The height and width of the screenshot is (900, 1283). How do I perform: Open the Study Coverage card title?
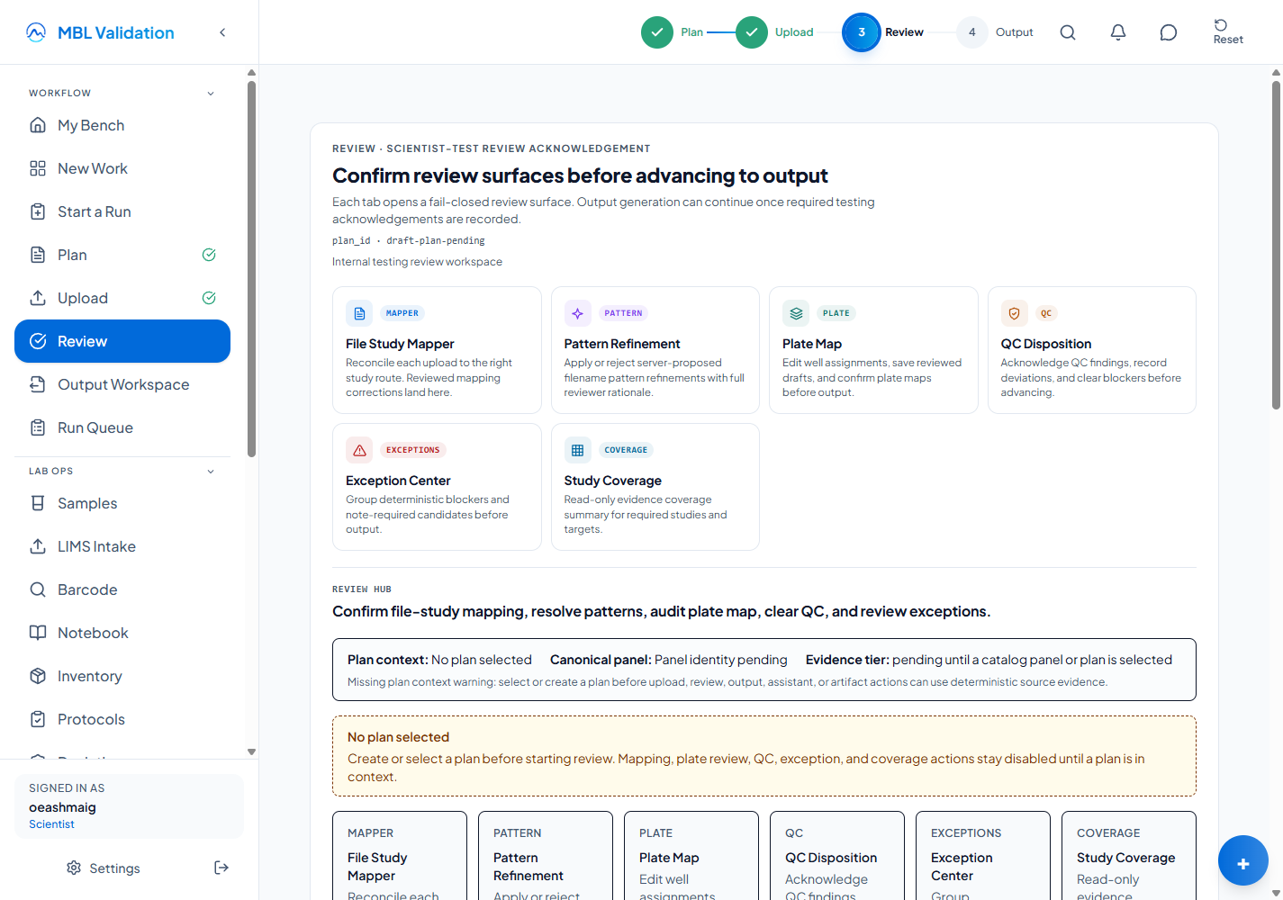point(613,481)
